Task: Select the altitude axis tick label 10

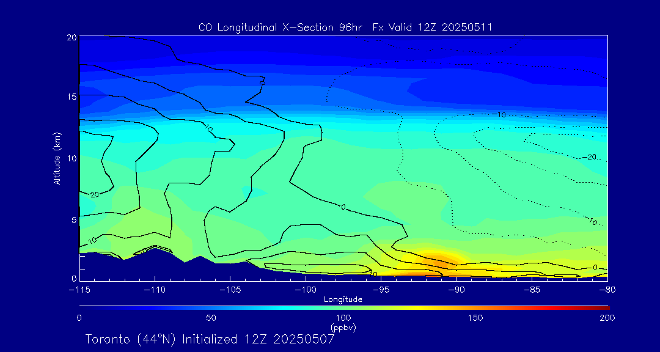Action: point(71,158)
